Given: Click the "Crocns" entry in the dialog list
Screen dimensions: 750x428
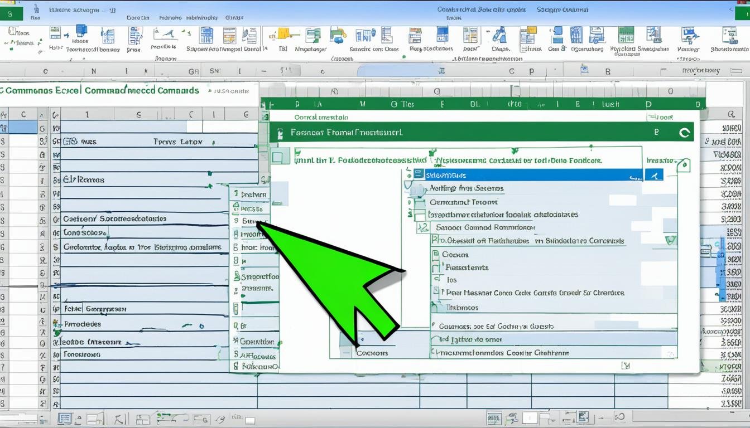Looking at the screenshot, I should (455, 254).
